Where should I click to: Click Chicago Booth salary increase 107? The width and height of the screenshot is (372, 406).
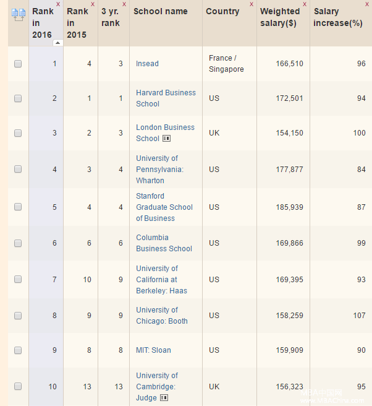(x=360, y=316)
